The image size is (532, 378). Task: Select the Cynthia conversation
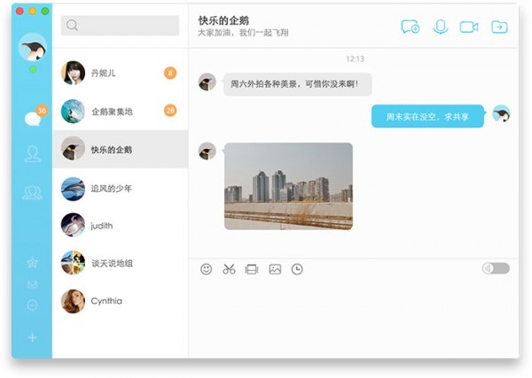120,301
